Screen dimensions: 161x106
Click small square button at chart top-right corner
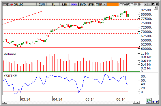click(x=156, y=8)
